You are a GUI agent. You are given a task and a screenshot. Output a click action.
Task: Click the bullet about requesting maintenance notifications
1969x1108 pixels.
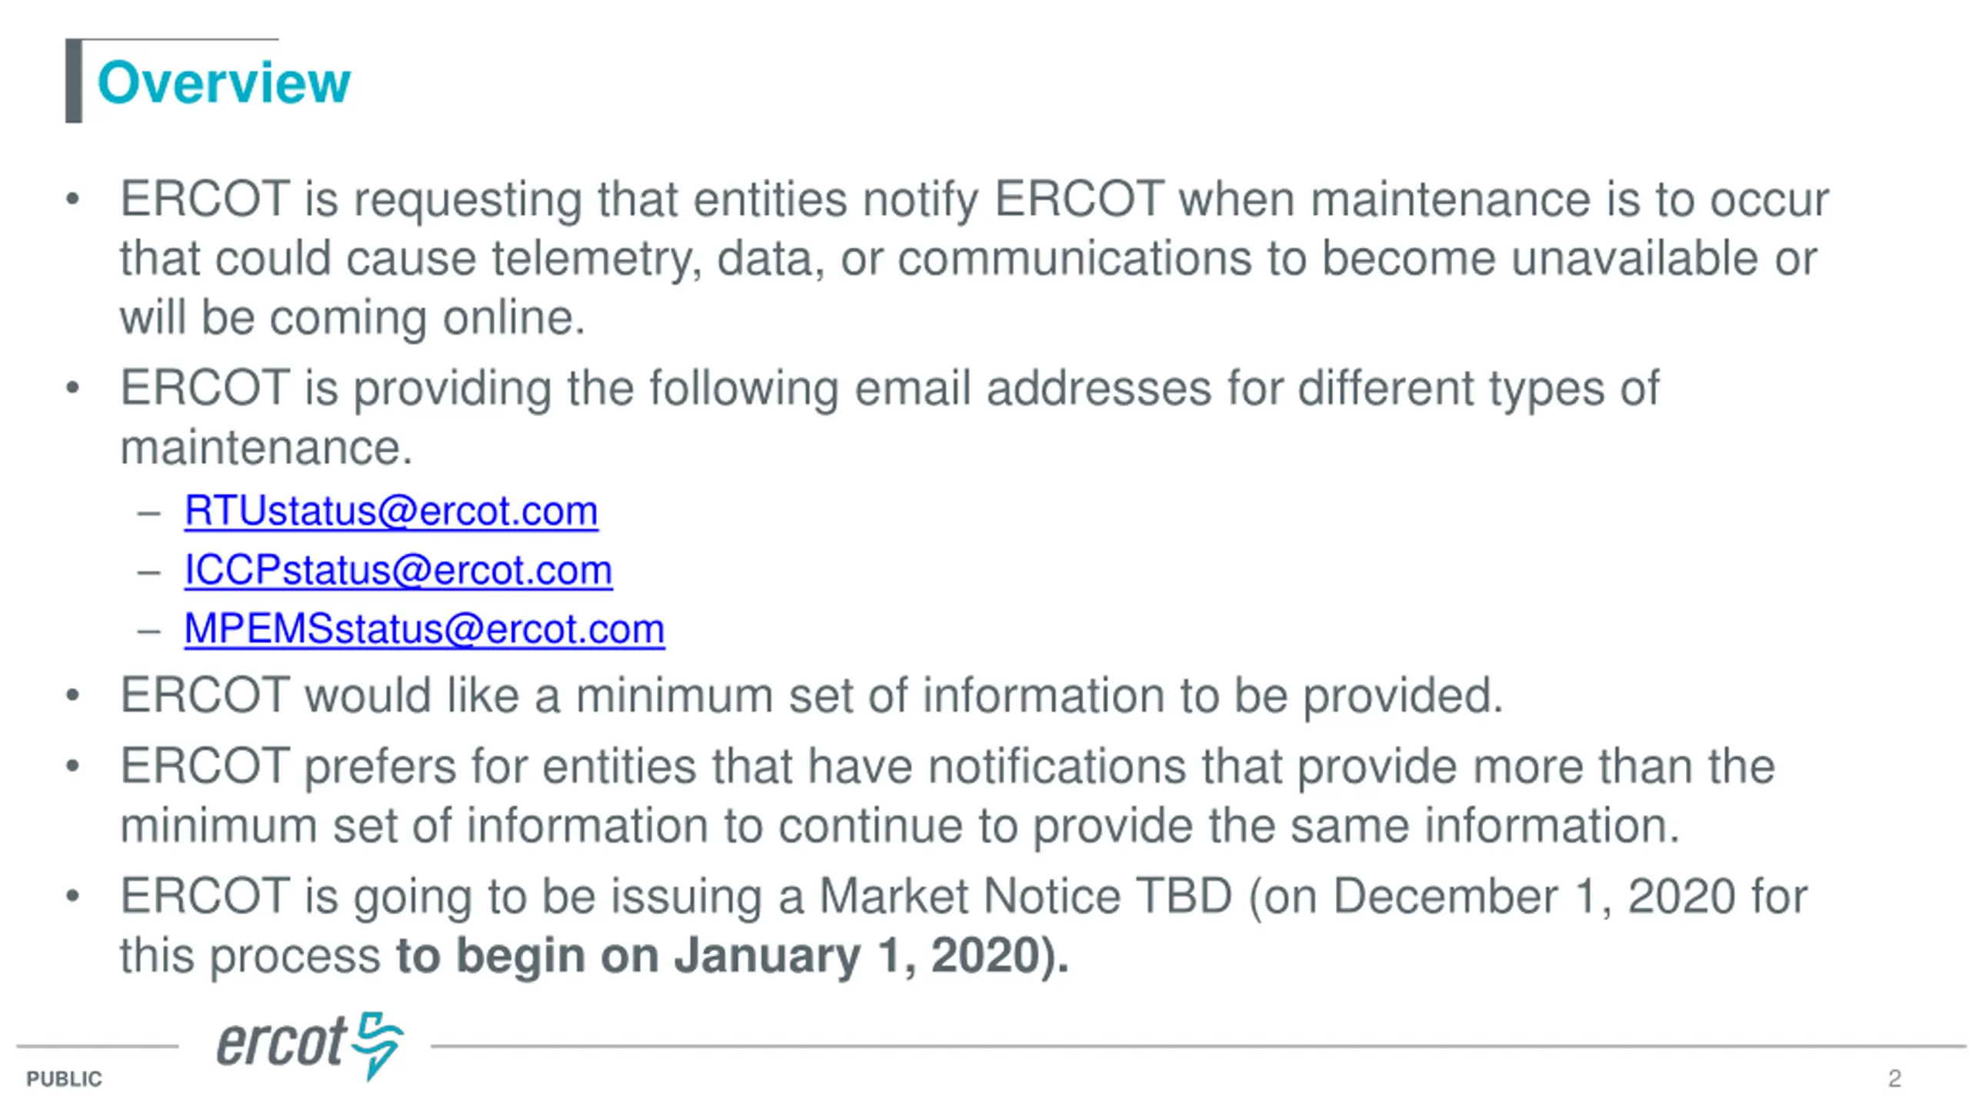973,258
